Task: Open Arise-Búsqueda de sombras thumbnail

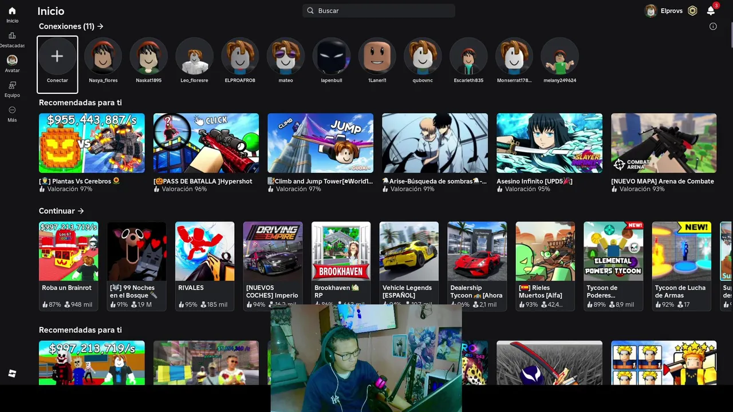Action: tap(435, 143)
